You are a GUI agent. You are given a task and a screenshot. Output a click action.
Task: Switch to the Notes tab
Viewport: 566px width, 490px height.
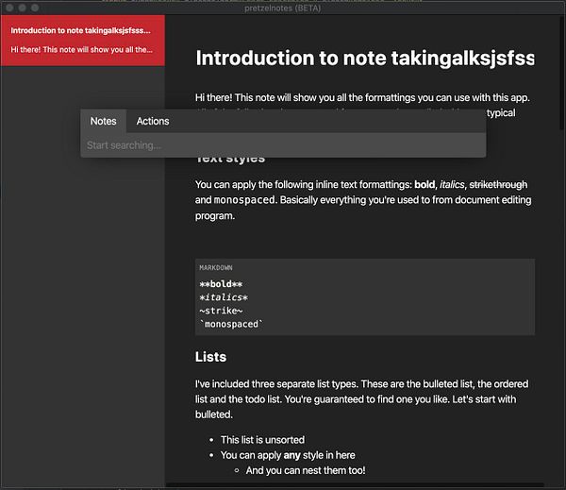coord(103,121)
